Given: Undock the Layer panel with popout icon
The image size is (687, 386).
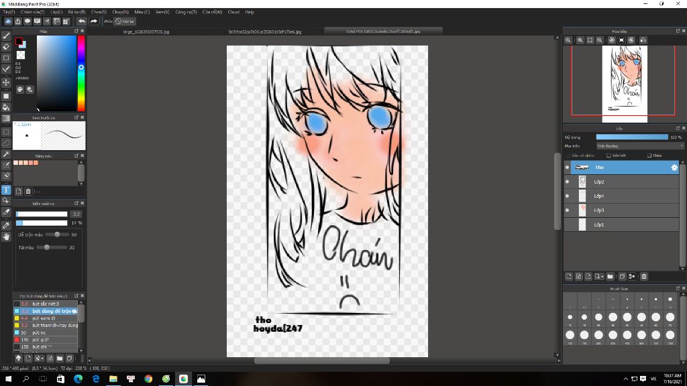Looking at the screenshot, I should pyautogui.click(x=678, y=128).
